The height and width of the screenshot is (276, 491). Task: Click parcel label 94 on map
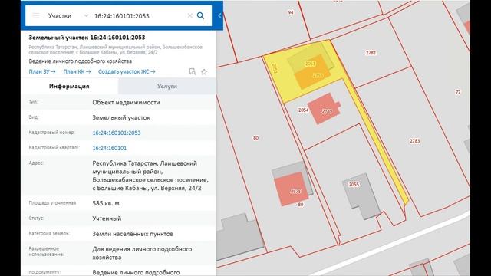(x=291, y=12)
